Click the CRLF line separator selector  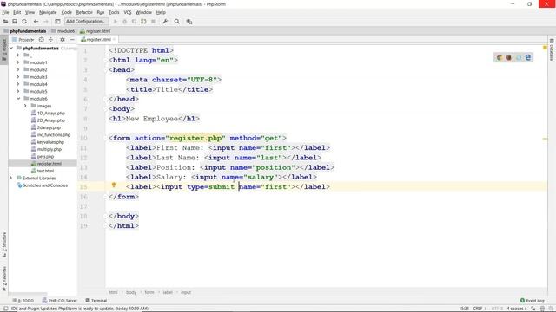coord(480,309)
